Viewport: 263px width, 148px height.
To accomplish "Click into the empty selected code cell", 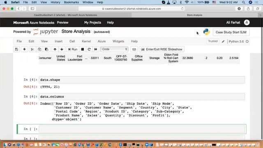I will coord(142,129).
